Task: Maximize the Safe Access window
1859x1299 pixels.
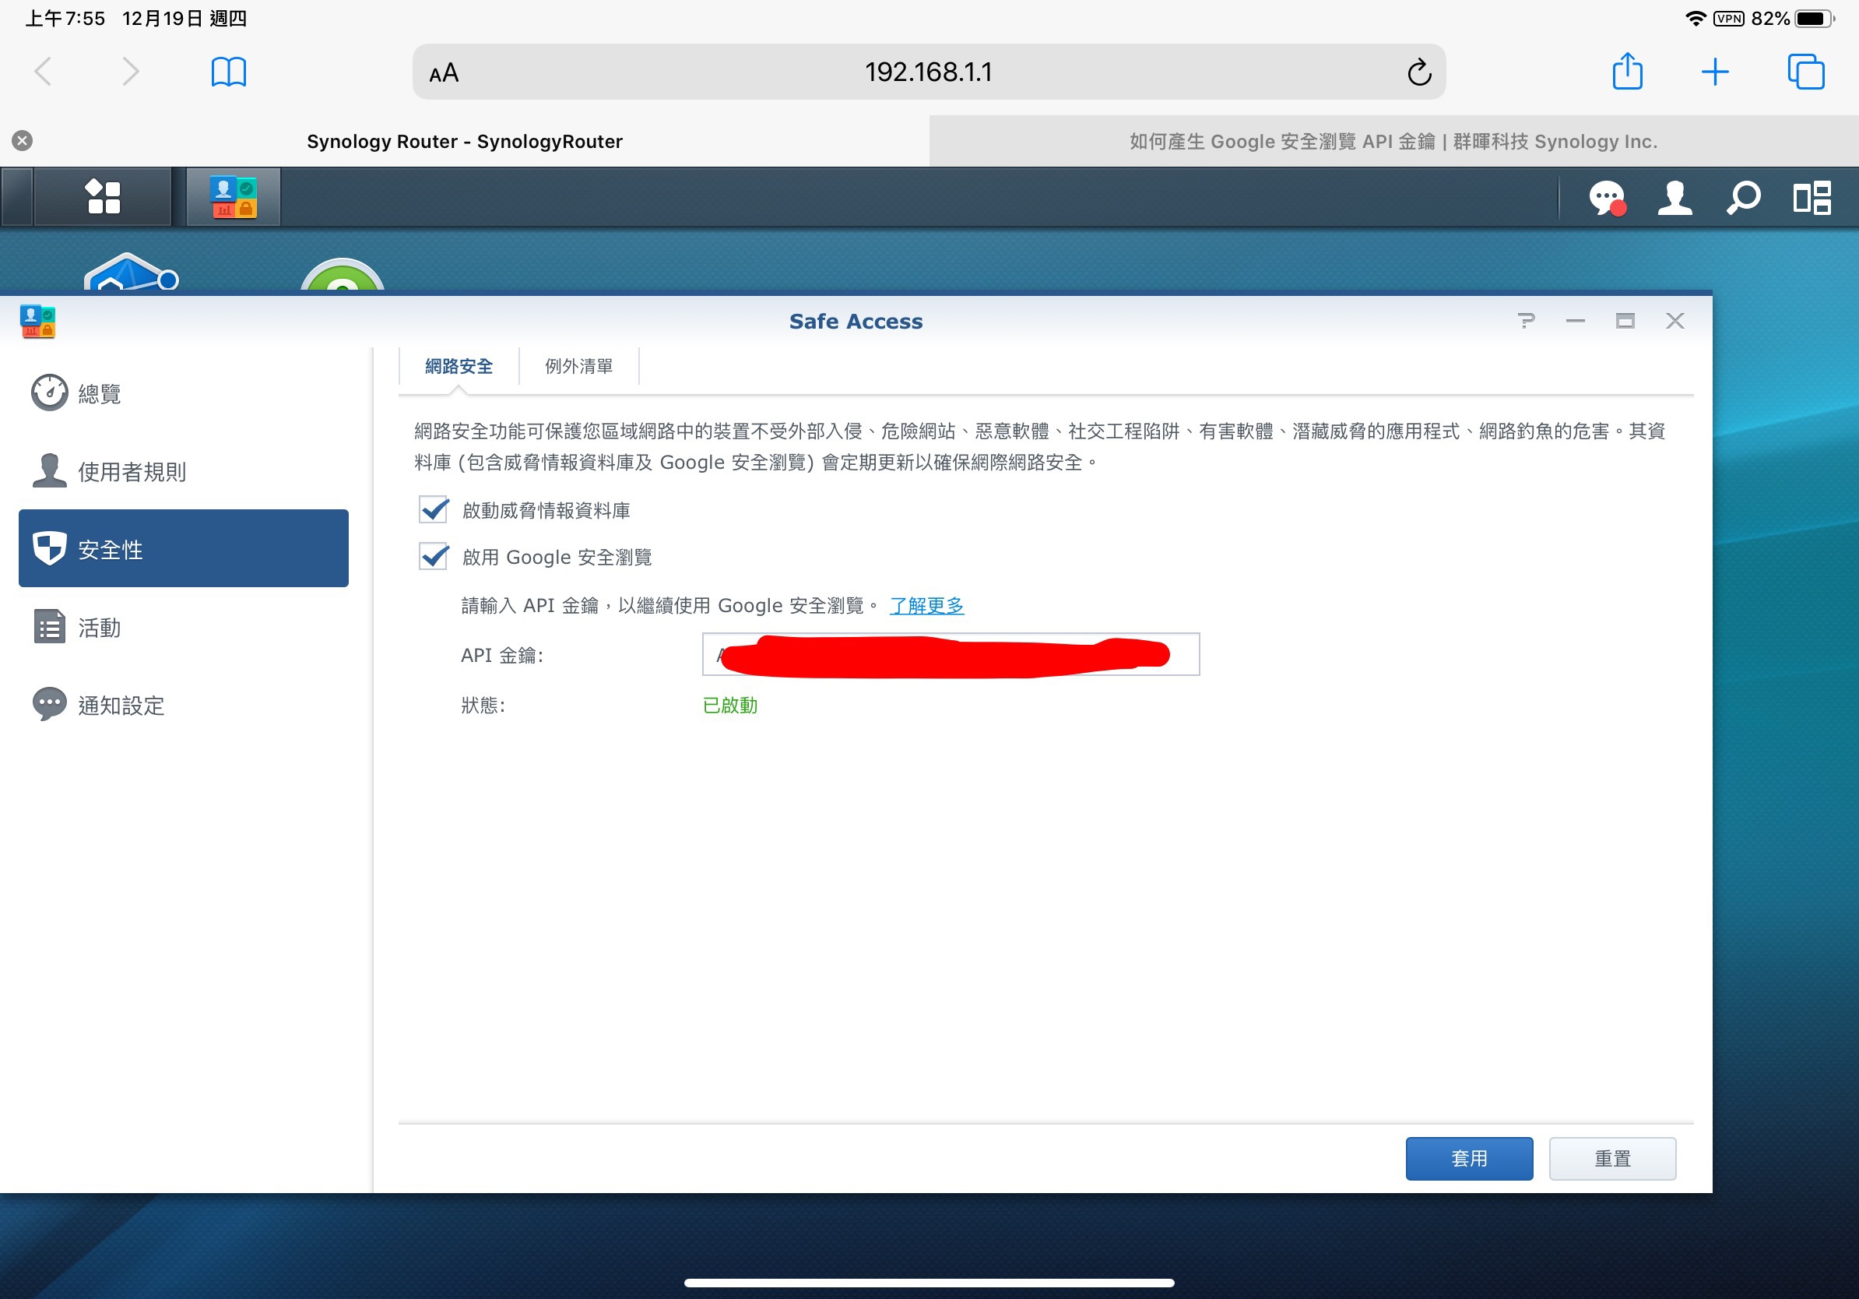Action: pyautogui.click(x=1625, y=321)
